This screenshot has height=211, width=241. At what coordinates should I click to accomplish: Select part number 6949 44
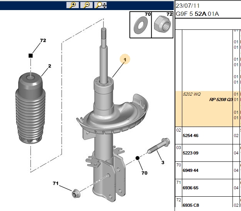(190, 170)
